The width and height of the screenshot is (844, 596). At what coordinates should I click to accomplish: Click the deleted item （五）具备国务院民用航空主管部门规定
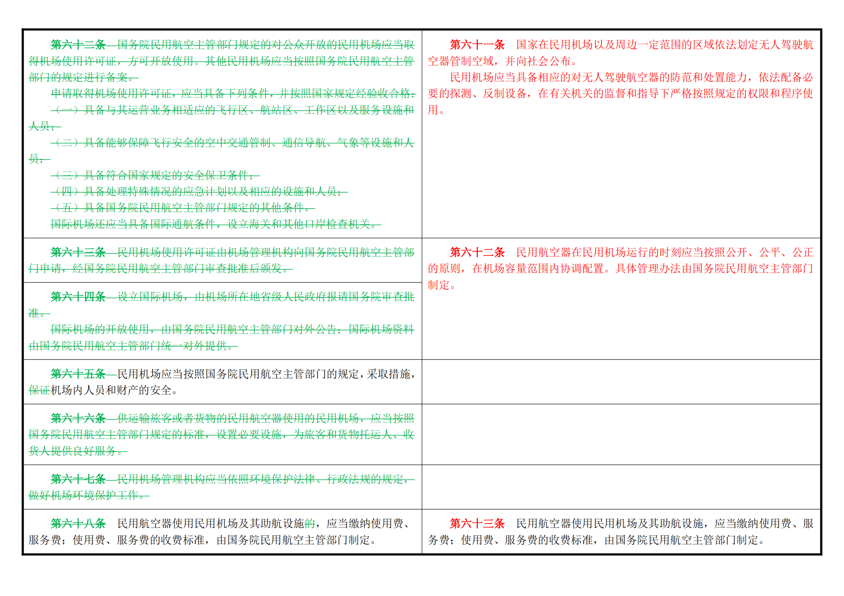[183, 207]
